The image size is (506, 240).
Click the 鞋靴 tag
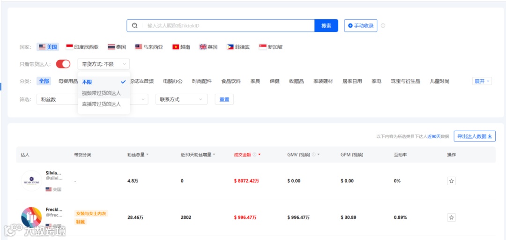81,222
